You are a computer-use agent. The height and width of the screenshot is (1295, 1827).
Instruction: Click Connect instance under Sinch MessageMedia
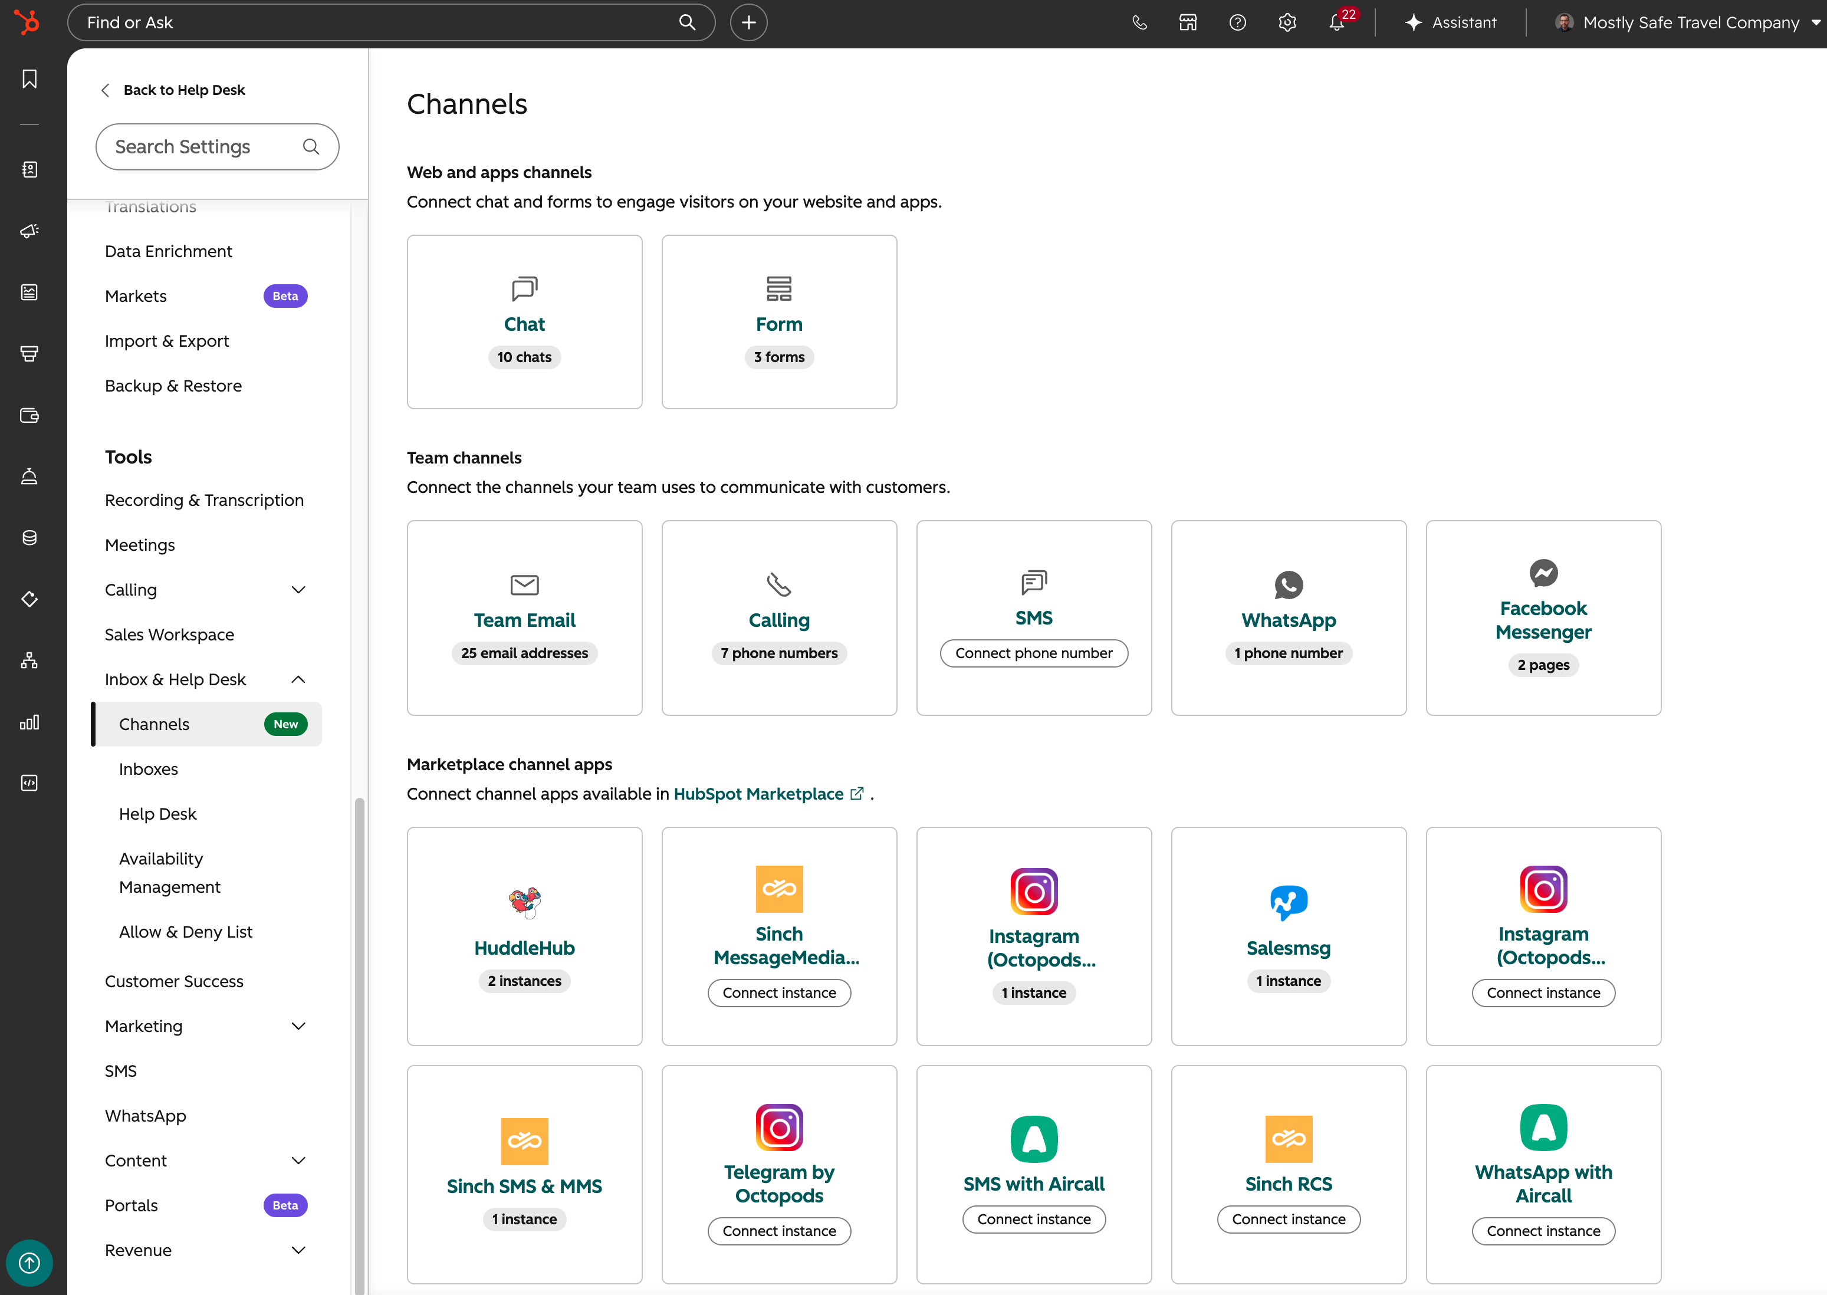tap(779, 993)
